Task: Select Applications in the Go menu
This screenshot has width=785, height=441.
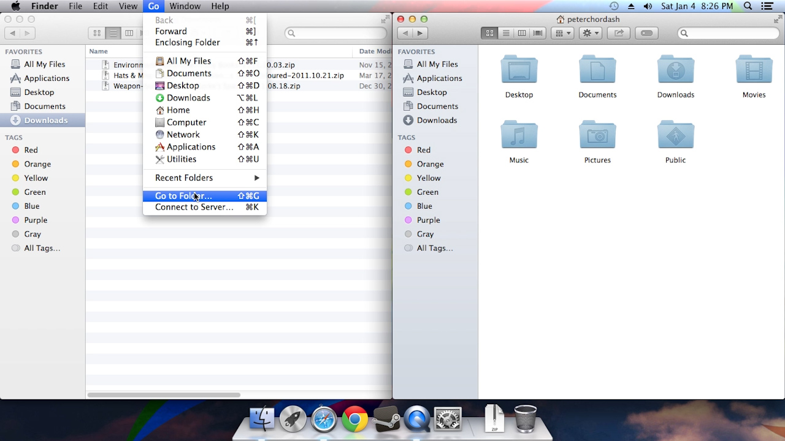Action: 205,147
